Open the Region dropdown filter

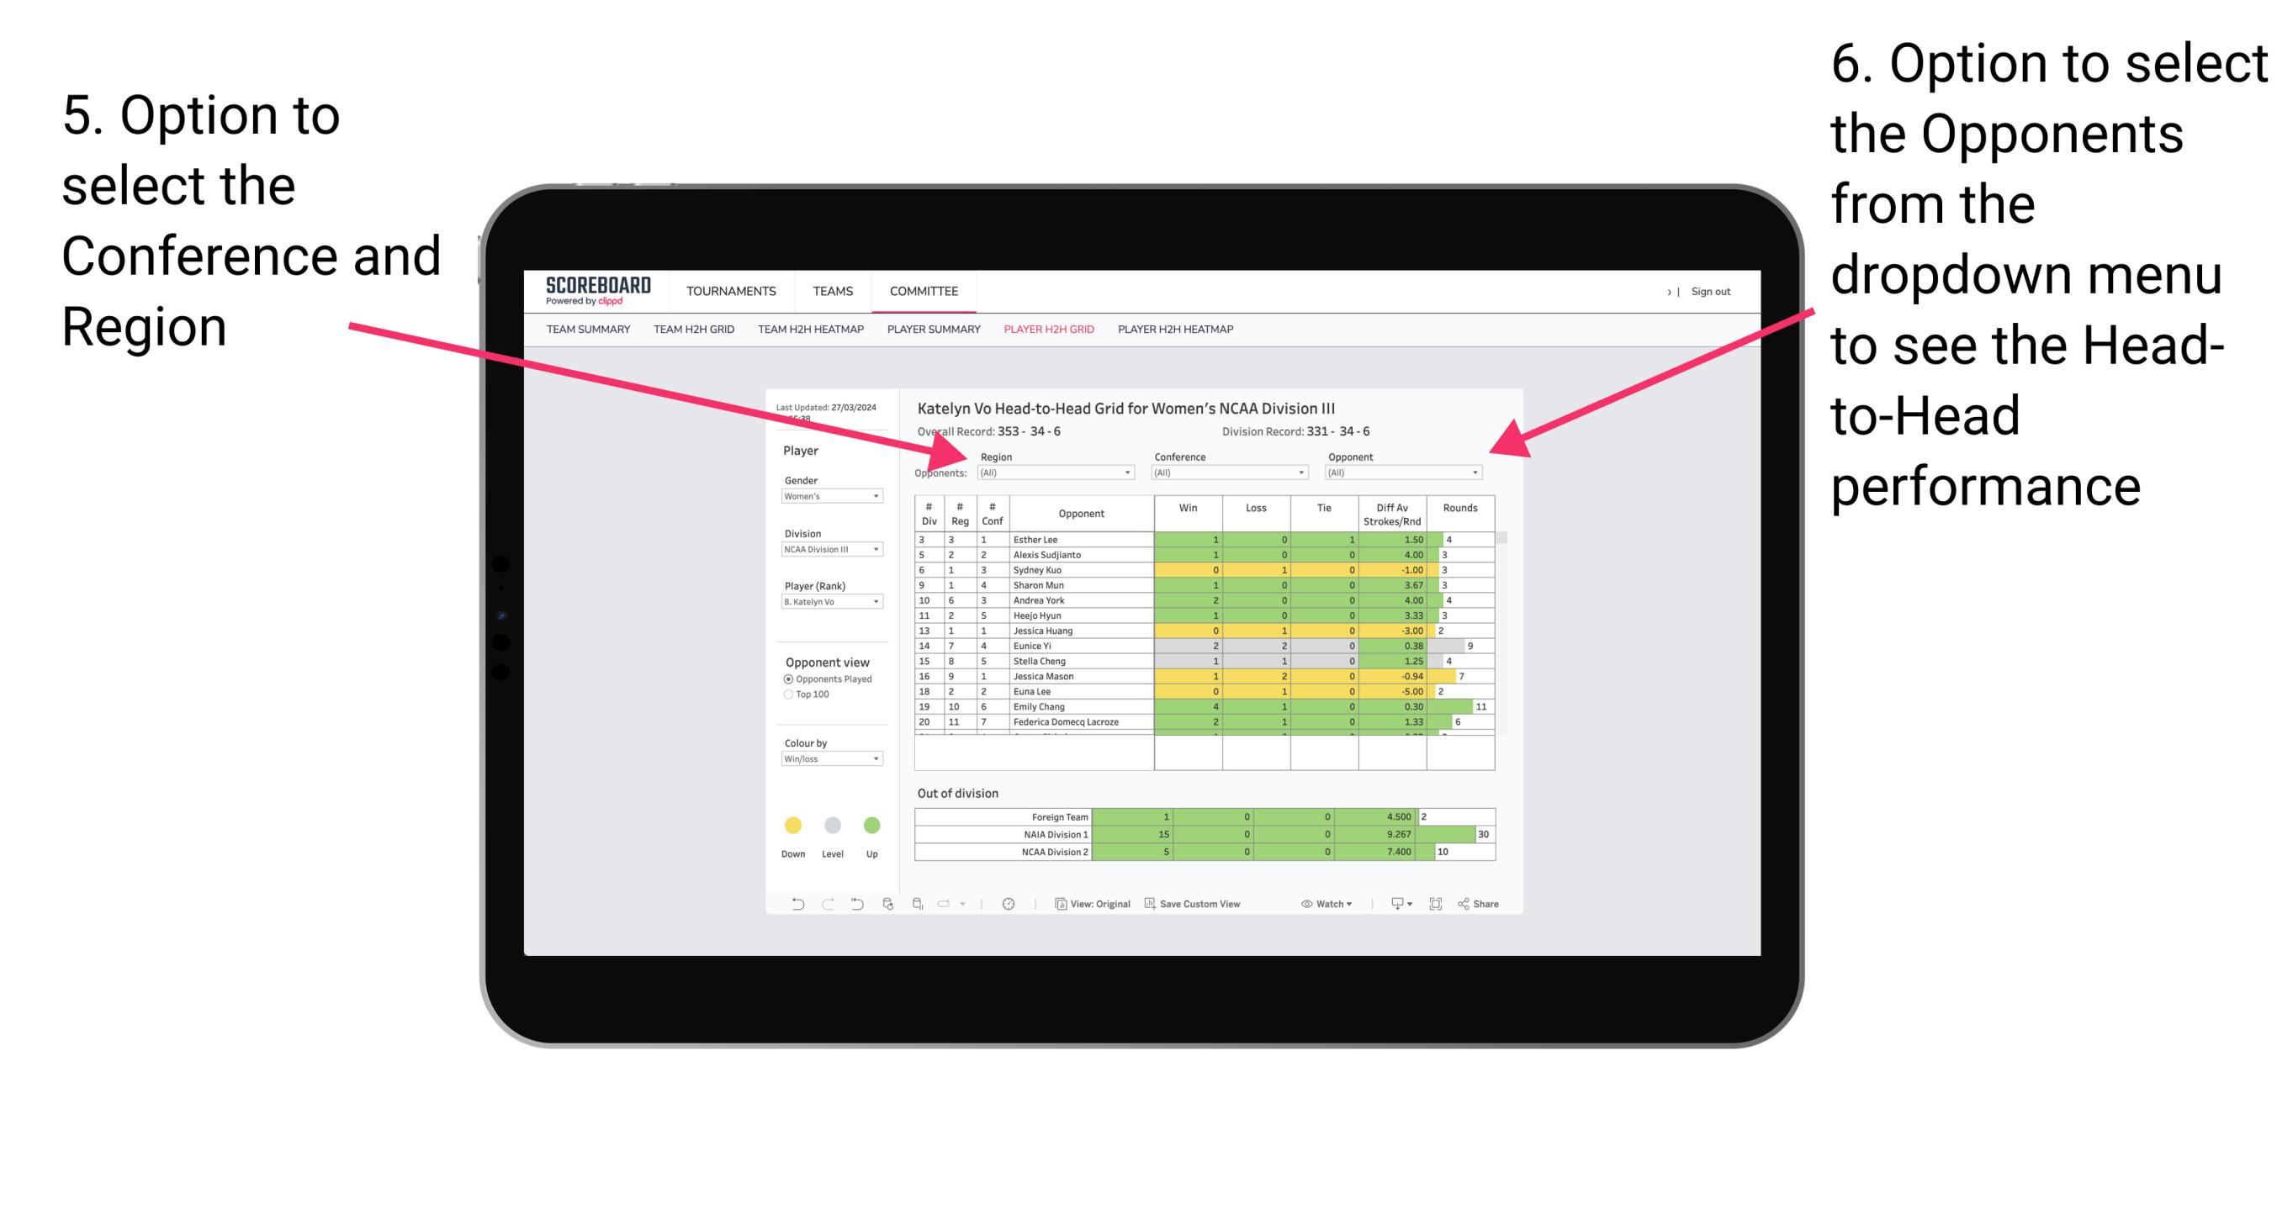(x=1058, y=475)
